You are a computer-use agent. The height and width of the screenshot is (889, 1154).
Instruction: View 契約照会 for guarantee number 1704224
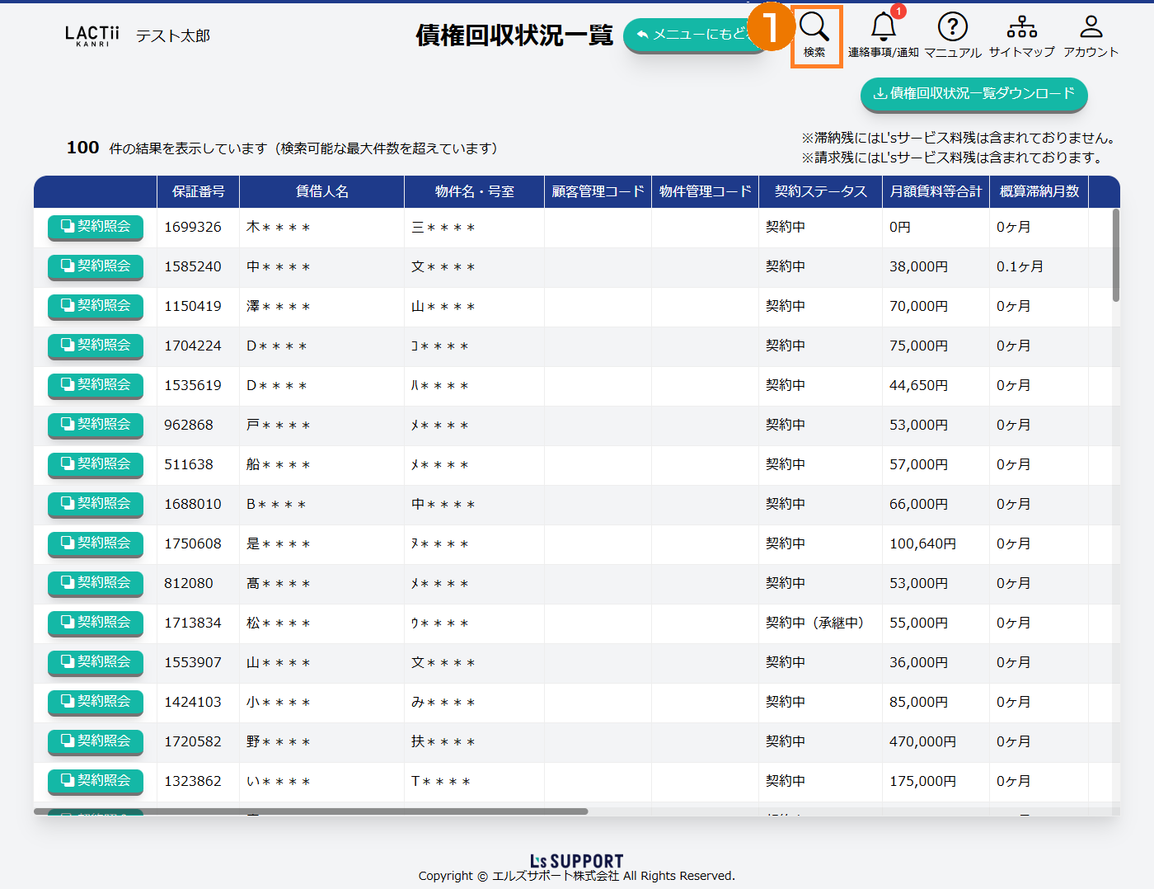tap(96, 346)
